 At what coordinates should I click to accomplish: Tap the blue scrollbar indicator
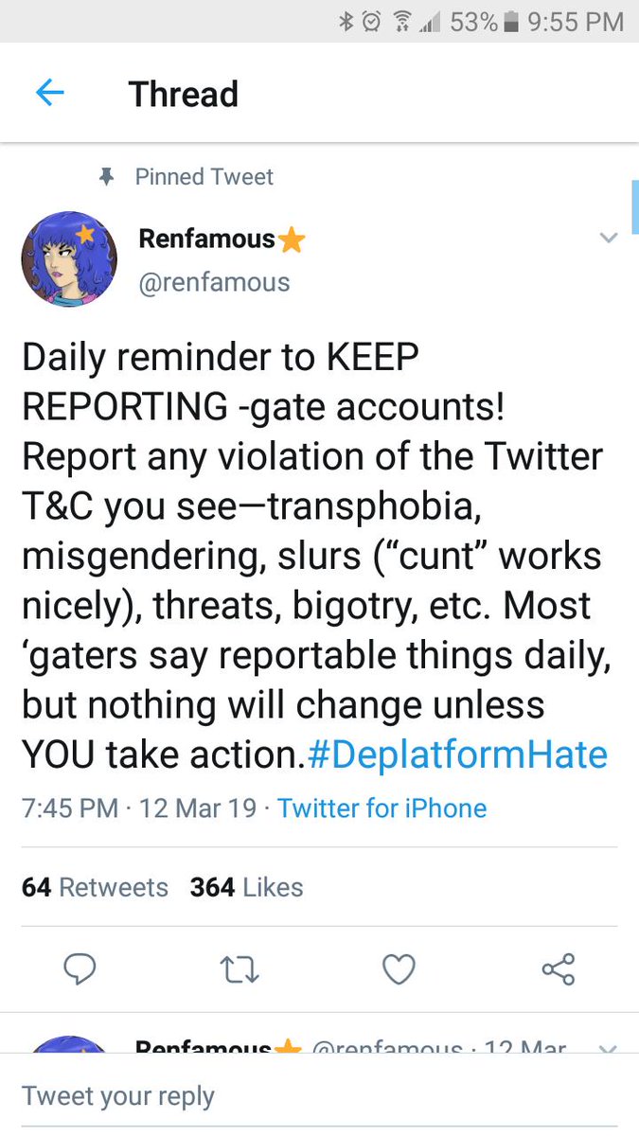tap(634, 201)
